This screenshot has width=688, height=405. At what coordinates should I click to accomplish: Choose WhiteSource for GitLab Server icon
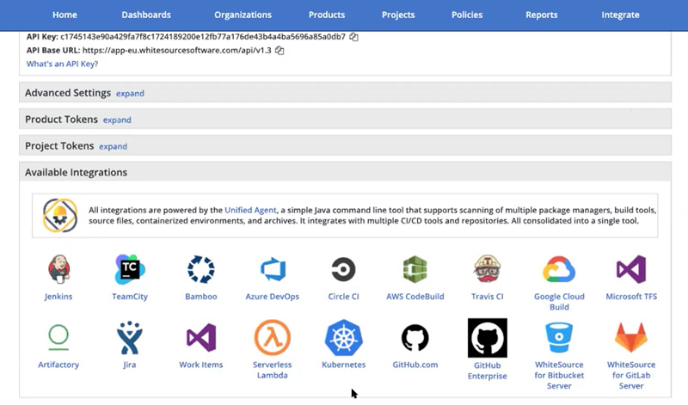click(631, 337)
